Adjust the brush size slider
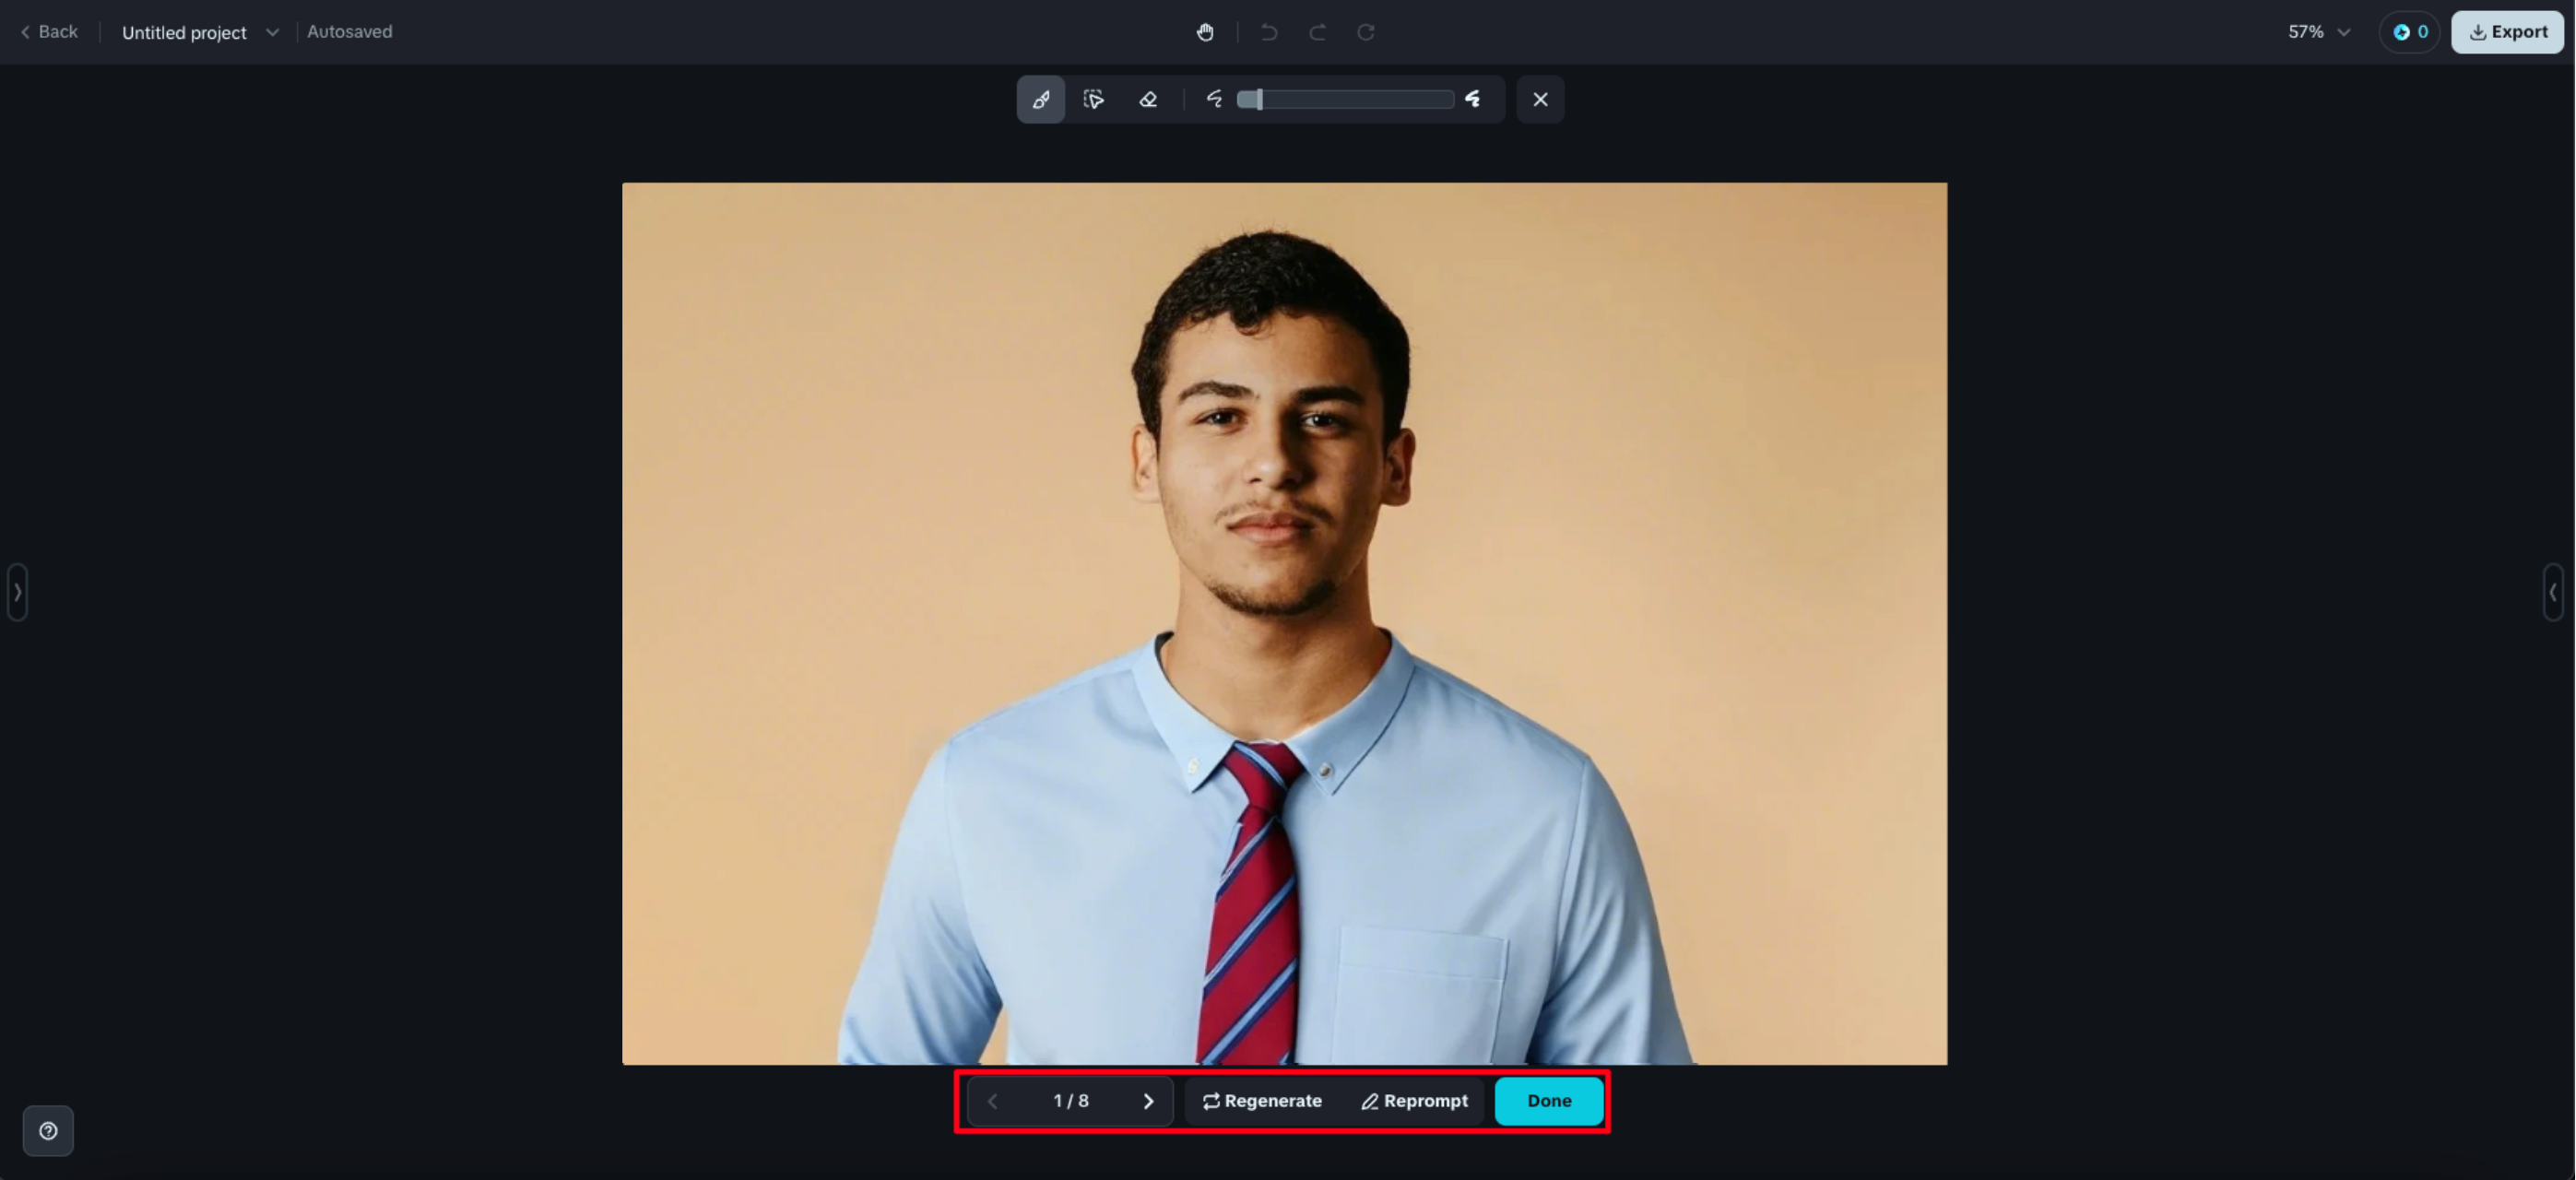The width and height of the screenshot is (2576, 1180). coord(1344,99)
